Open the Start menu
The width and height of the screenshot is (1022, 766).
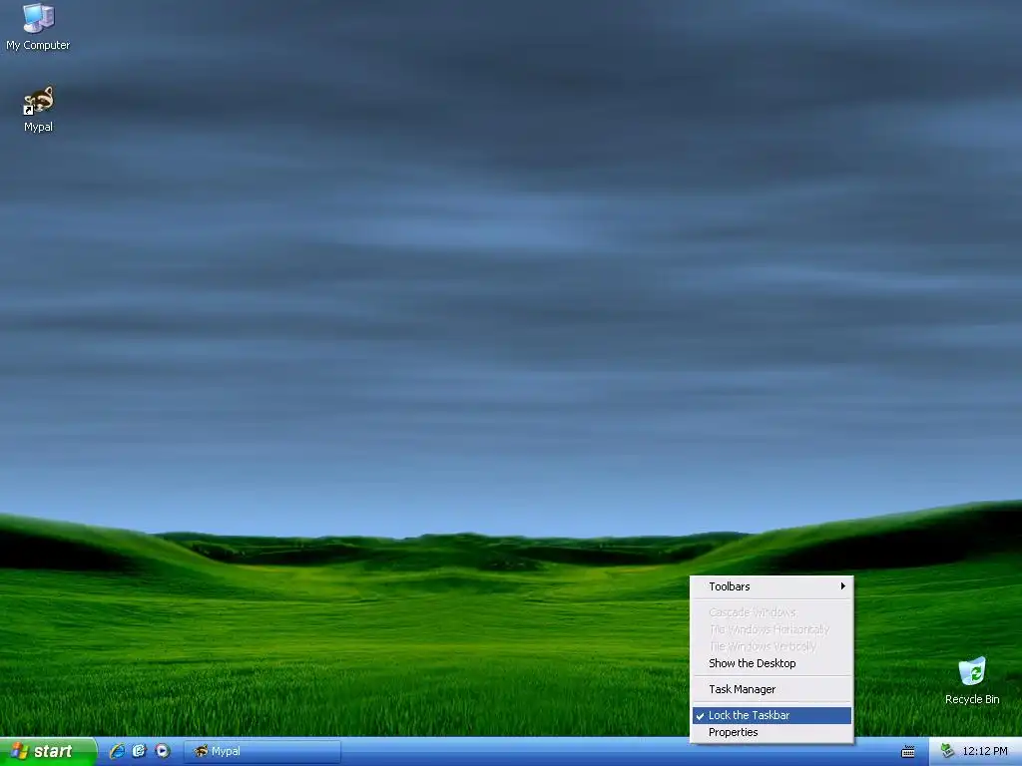click(48, 751)
